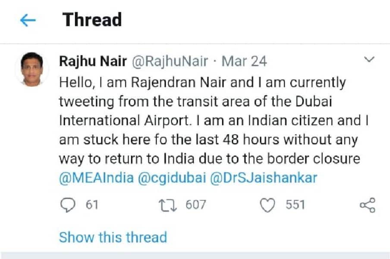The image size is (390, 259).
Task: Click the 607 retweets count
Action: pos(196,205)
